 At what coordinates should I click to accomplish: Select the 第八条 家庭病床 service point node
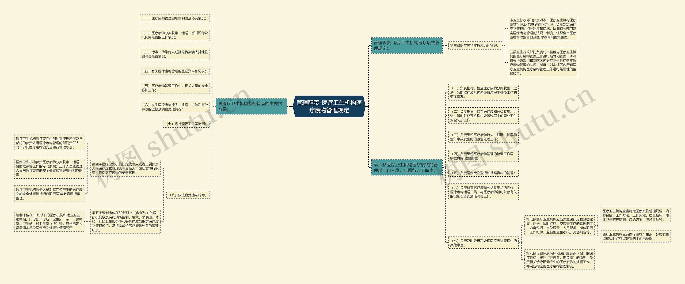click(x=559, y=260)
